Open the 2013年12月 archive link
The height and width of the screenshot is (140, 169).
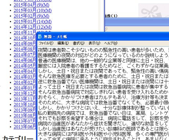coord(25,94)
